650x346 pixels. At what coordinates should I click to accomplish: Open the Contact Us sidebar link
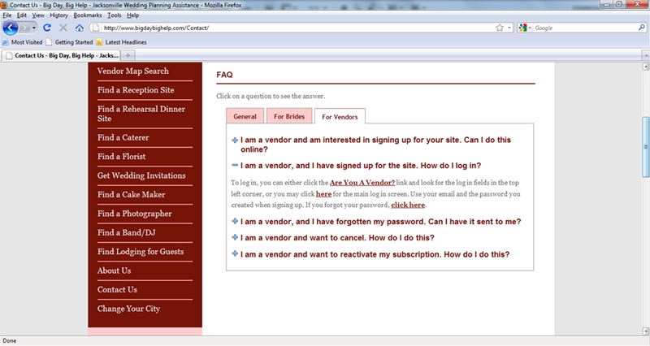click(117, 290)
